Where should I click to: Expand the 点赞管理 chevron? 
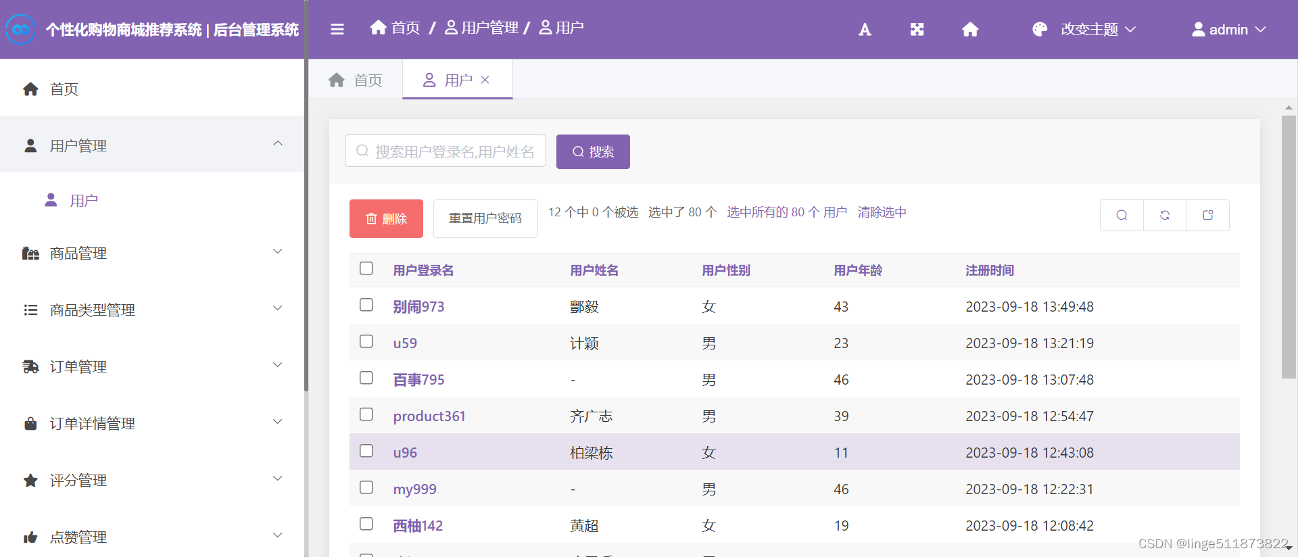tap(277, 535)
